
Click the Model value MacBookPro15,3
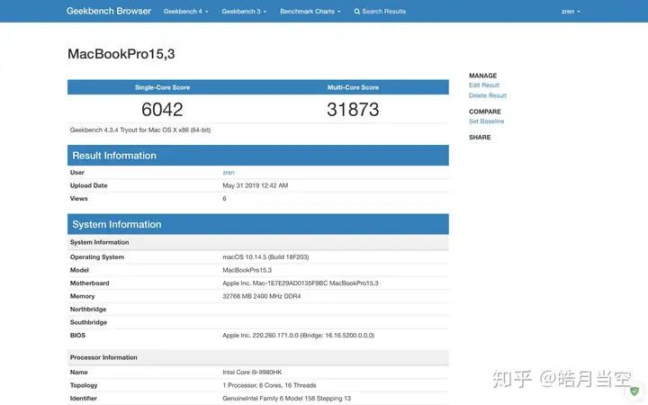247,270
